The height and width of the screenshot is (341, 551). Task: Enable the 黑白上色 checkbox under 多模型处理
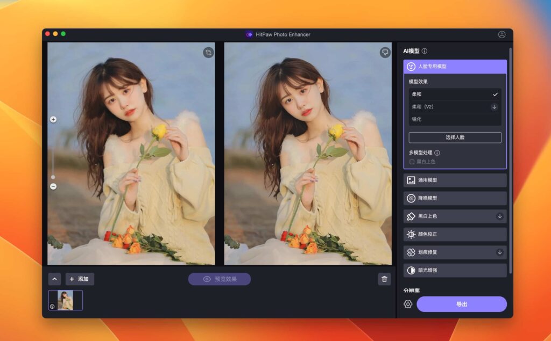[411, 162]
